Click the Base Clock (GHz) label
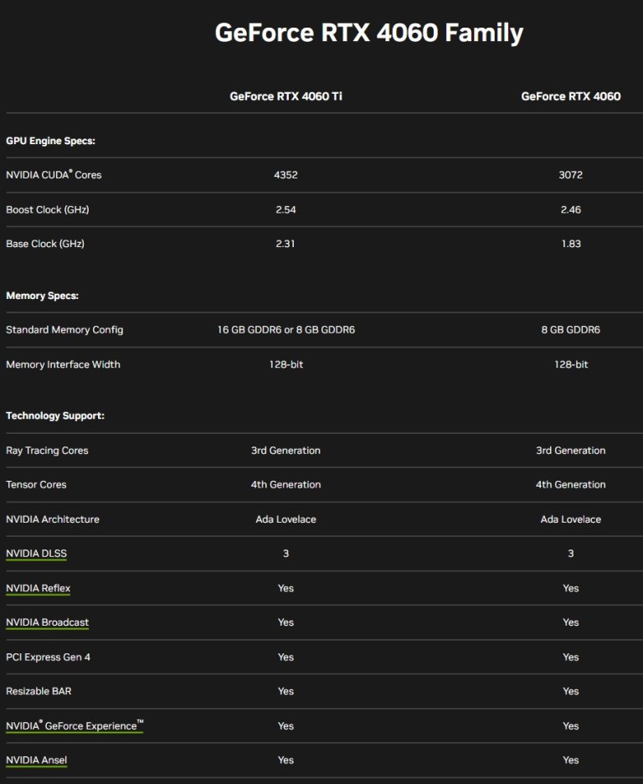Viewport: 643px width, 784px height. (45, 244)
